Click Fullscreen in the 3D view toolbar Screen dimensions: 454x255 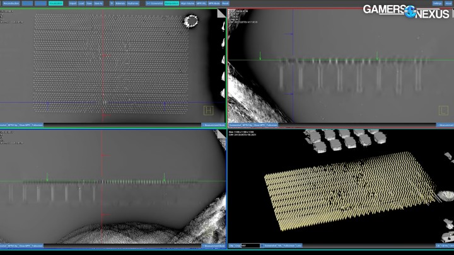tap(289, 245)
